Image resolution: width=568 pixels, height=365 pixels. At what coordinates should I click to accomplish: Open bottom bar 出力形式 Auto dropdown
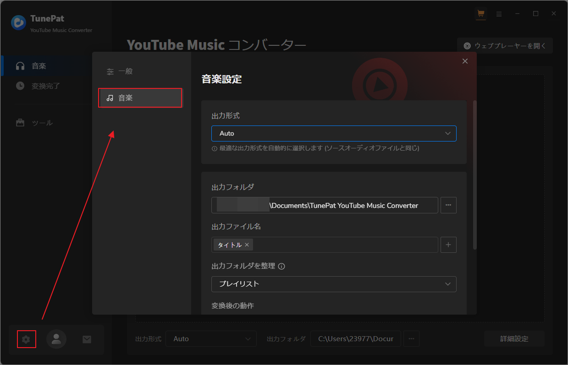(211, 339)
